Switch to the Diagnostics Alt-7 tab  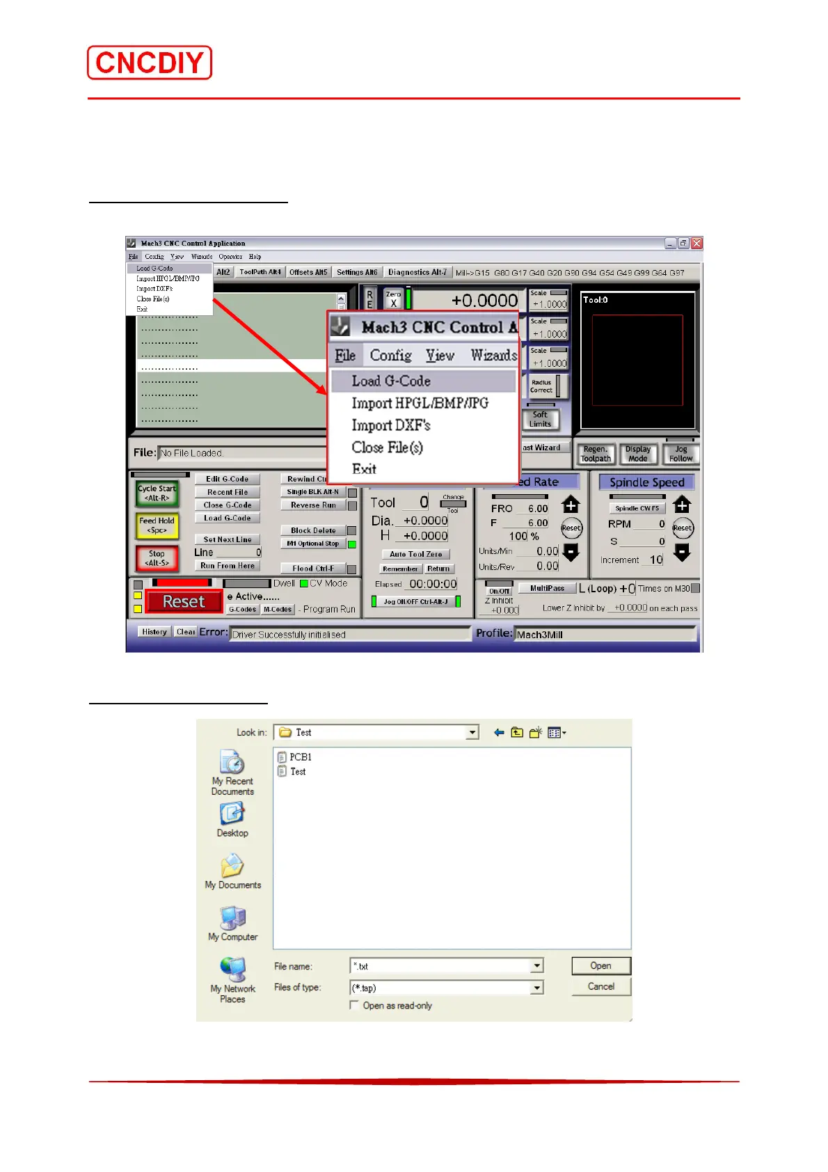pos(417,272)
